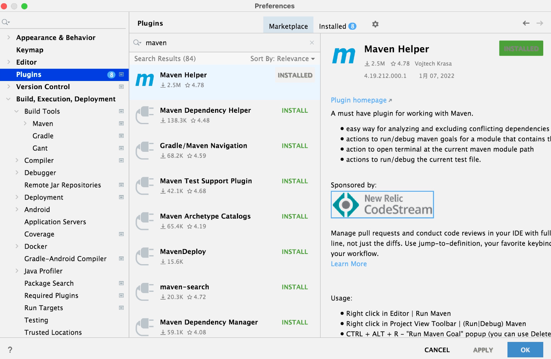Click the Gradle/Maven Navigation plug icon
The image size is (551, 359).
tap(145, 151)
